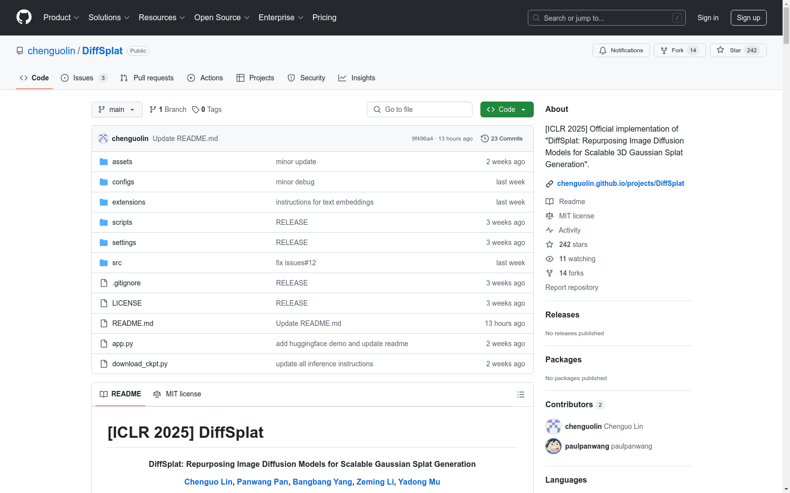The image size is (790, 493).
Task: Open the 0 Tags link
Action: point(207,109)
